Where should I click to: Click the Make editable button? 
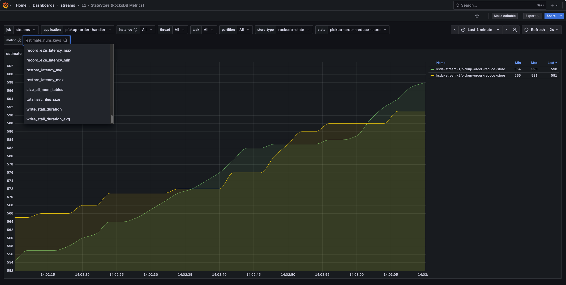pos(504,16)
